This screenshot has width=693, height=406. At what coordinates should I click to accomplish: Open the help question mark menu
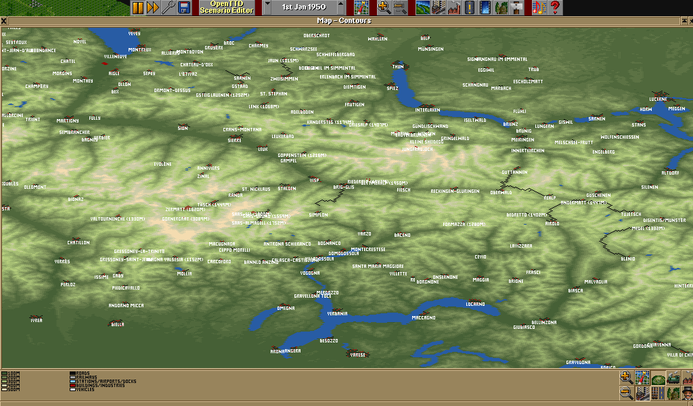[555, 7]
